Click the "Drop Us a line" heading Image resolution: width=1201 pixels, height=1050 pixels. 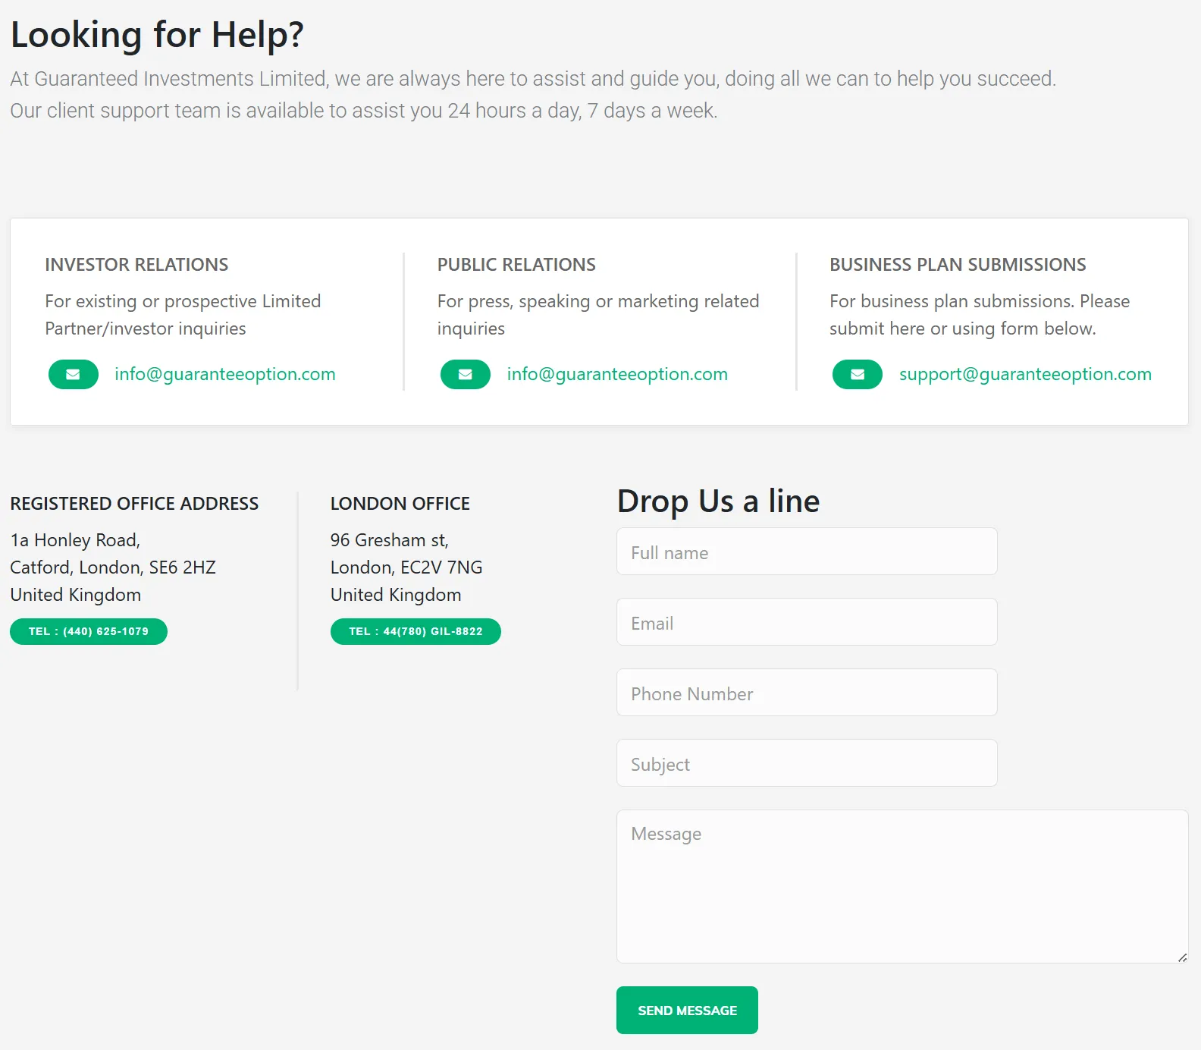tap(718, 501)
